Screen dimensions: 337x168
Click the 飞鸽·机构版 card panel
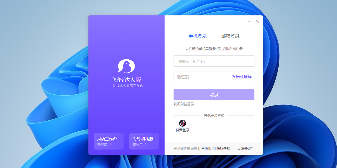[144, 141]
